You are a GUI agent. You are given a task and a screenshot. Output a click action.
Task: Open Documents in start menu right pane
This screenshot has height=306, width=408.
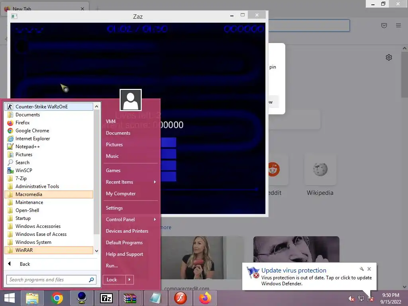pyautogui.click(x=131, y=133)
